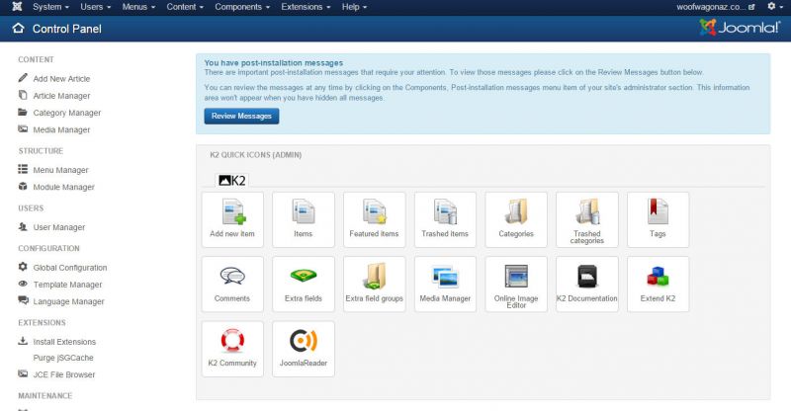Image resolution: width=791 pixels, height=411 pixels.
Task: Click the Control Panel home icon
Action: click(x=18, y=29)
